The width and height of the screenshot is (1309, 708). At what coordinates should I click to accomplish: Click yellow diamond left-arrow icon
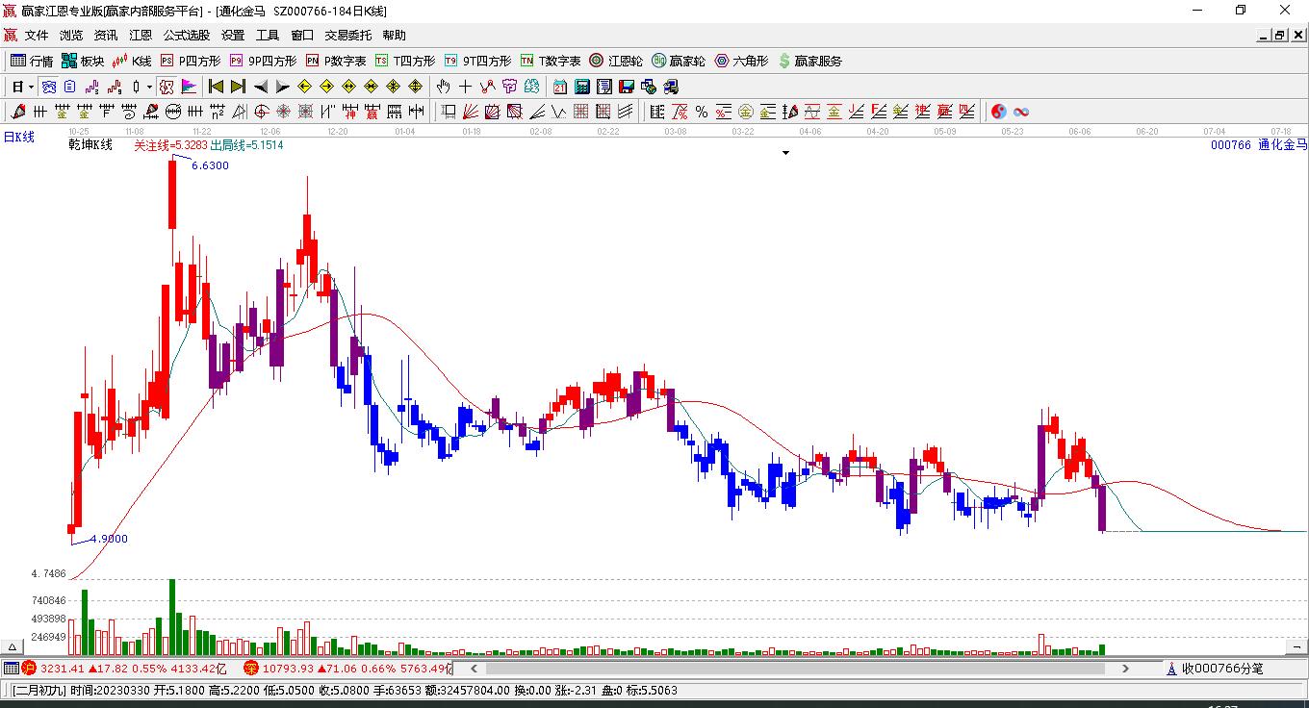[x=304, y=87]
